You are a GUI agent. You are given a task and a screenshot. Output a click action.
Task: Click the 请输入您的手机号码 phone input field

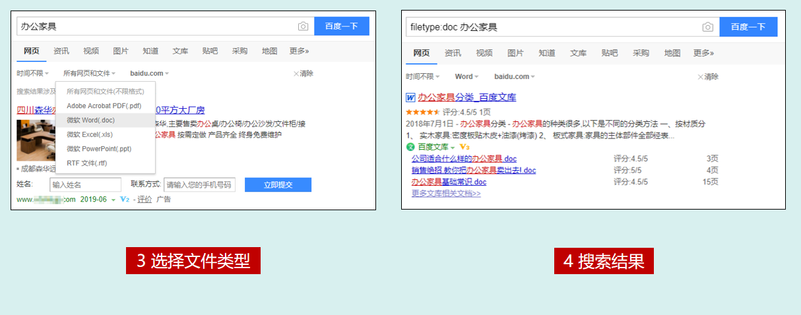[200, 185]
